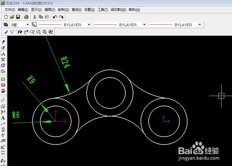This screenshot has width=232, height=166.
Task: Select the section symbol A-A icon
Action: 3,153
